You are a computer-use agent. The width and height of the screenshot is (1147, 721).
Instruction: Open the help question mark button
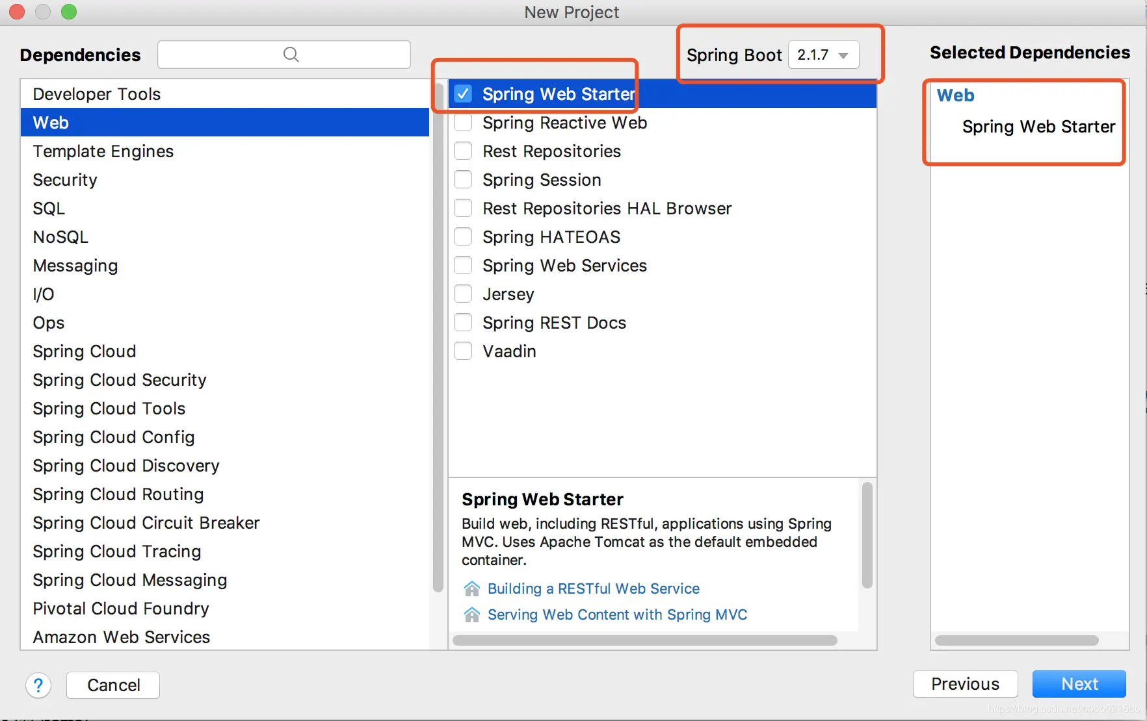(x=38, y=685)
